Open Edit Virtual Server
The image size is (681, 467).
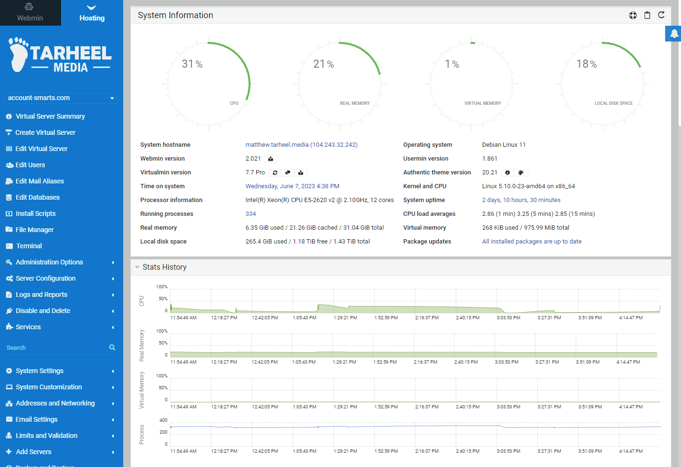(42, 149)
